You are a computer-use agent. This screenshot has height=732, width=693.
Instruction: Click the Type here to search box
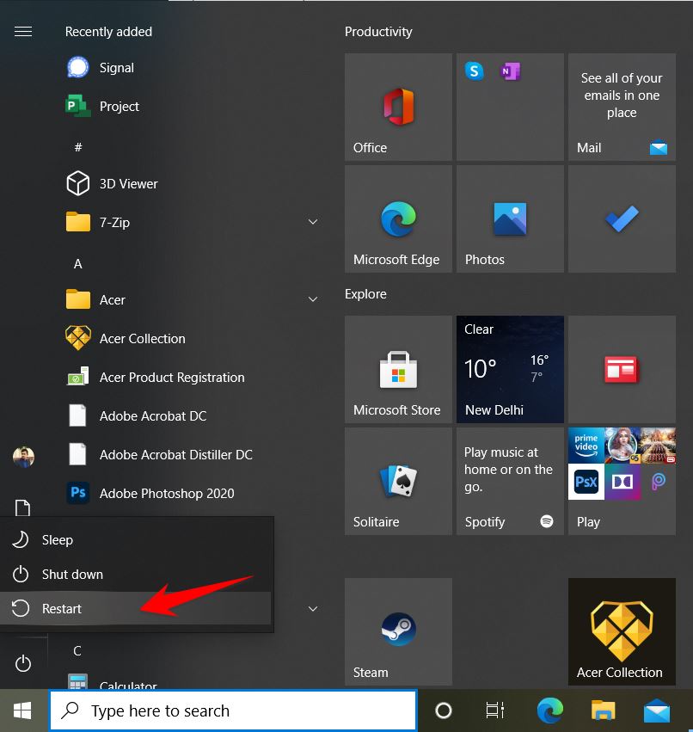click(x=233, y=710)
